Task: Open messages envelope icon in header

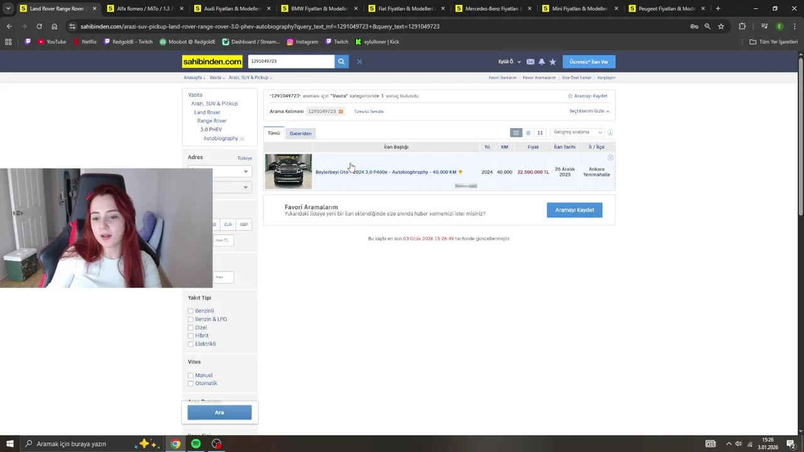Action: (x=530, y=62)
